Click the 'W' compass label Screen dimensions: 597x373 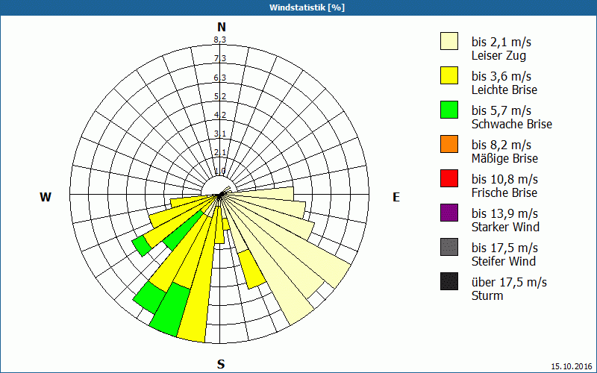(46, 197)
